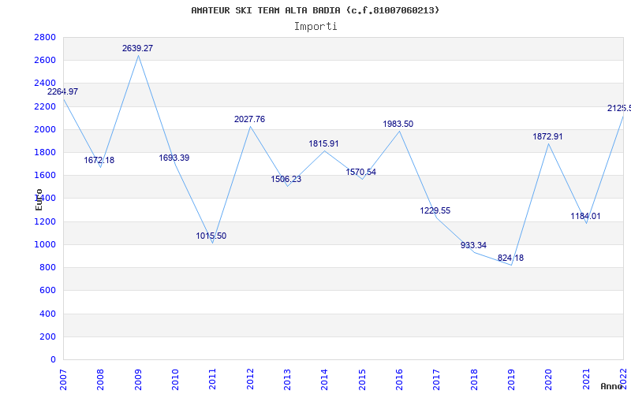The width and height of the screenshot is (631, 394).
Task: Click the 2021 year tick label
Action: point(586,379)
